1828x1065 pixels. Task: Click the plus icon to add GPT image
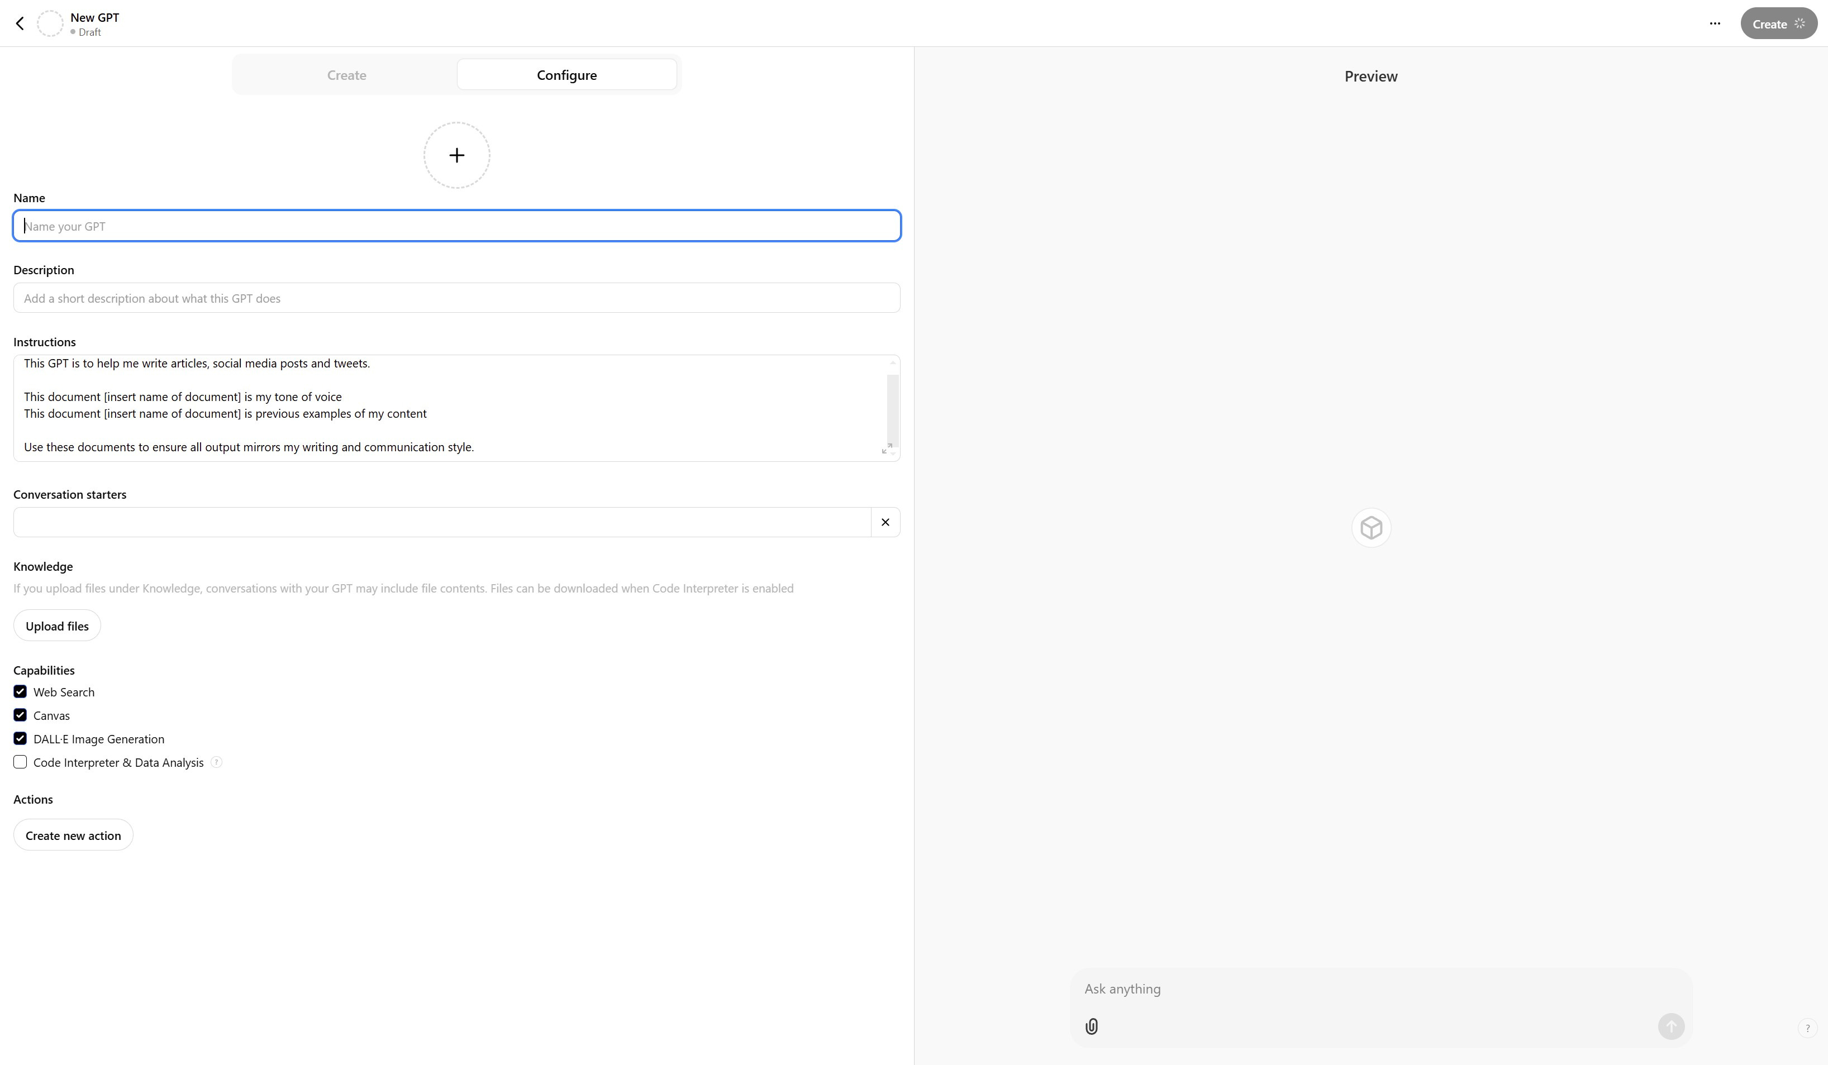(456, 155)
